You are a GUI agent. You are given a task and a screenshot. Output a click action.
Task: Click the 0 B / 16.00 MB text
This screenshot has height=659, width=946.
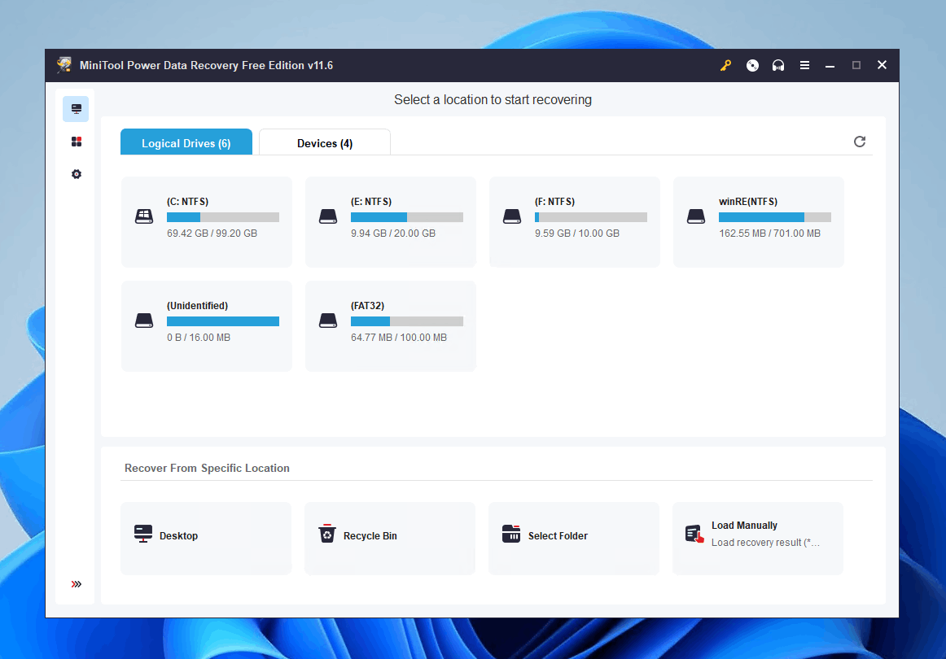coord(199,338)
